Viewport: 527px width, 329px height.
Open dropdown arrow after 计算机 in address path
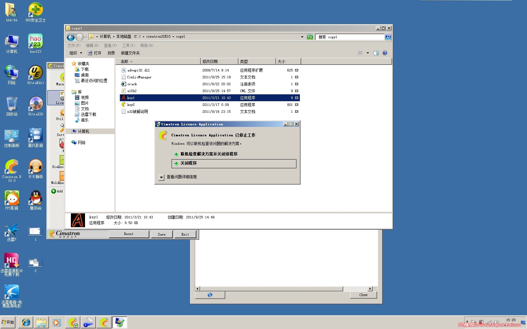(x=114, y=37)
